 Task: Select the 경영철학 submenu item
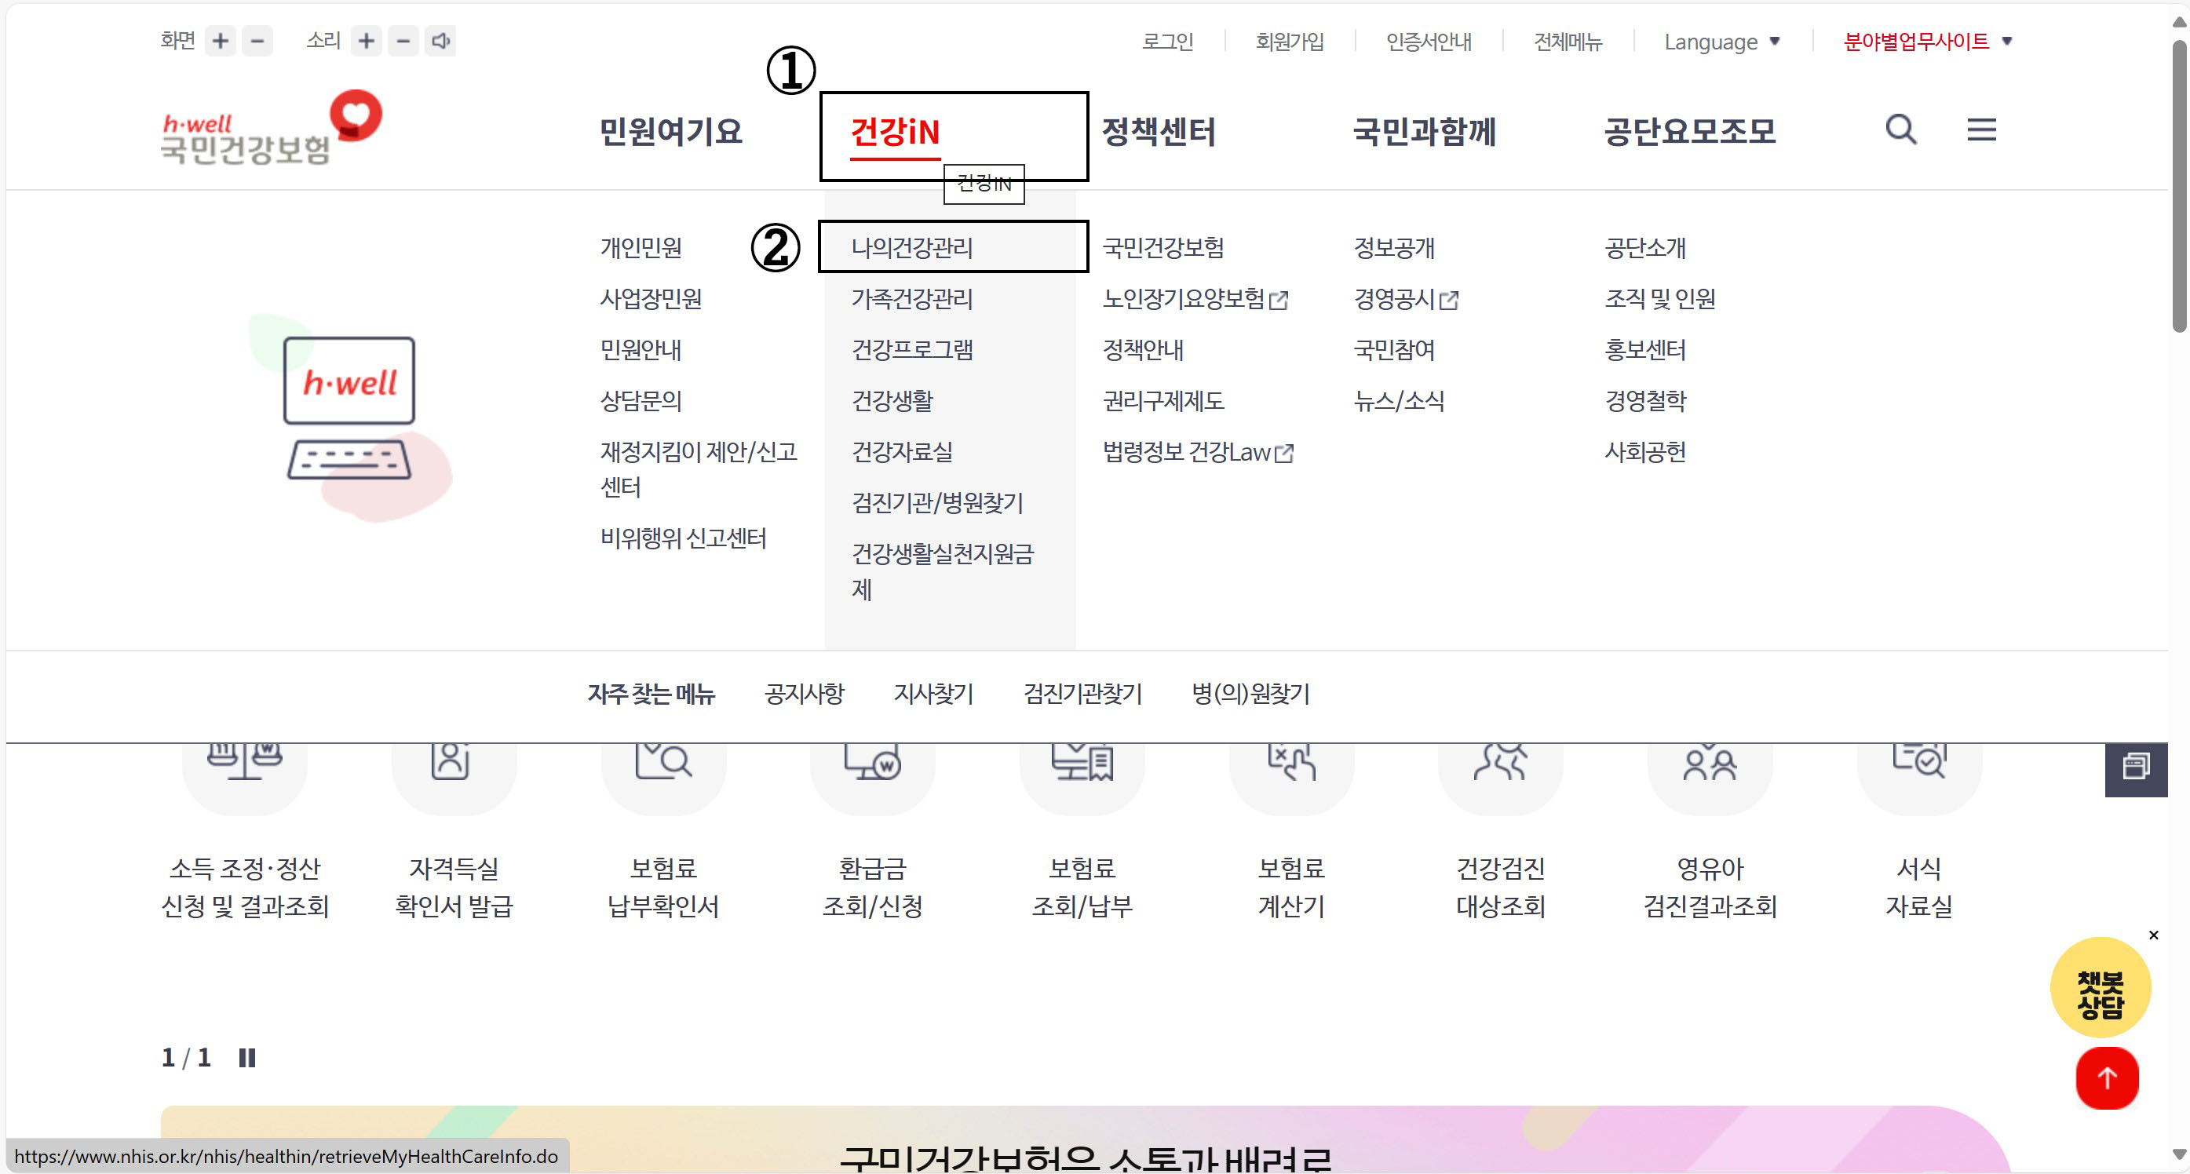tap(1645, 400)
